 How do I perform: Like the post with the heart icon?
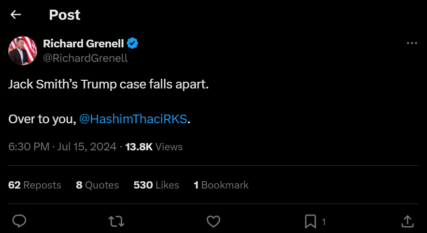point(213,221)
